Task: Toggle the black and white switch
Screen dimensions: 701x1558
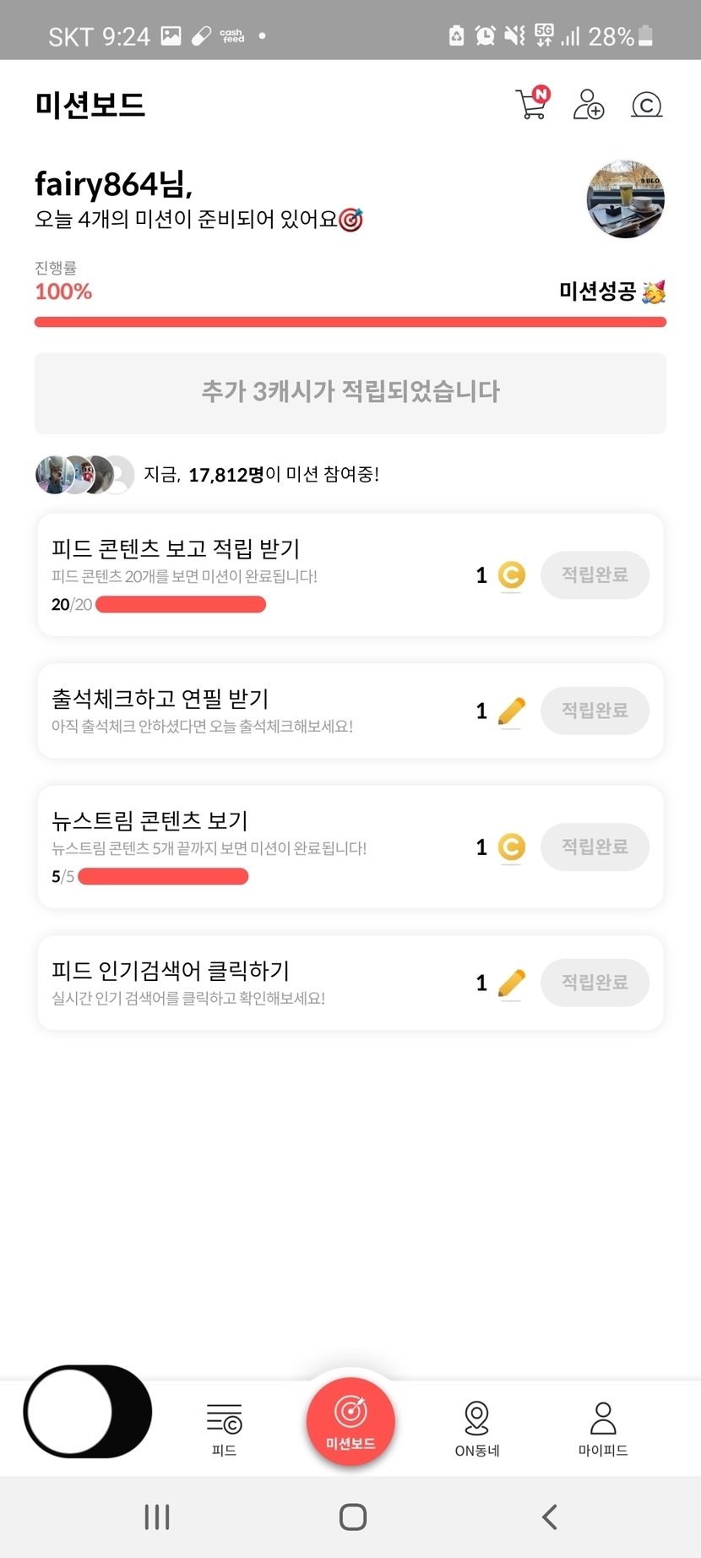Action: tap(88, 1411)
